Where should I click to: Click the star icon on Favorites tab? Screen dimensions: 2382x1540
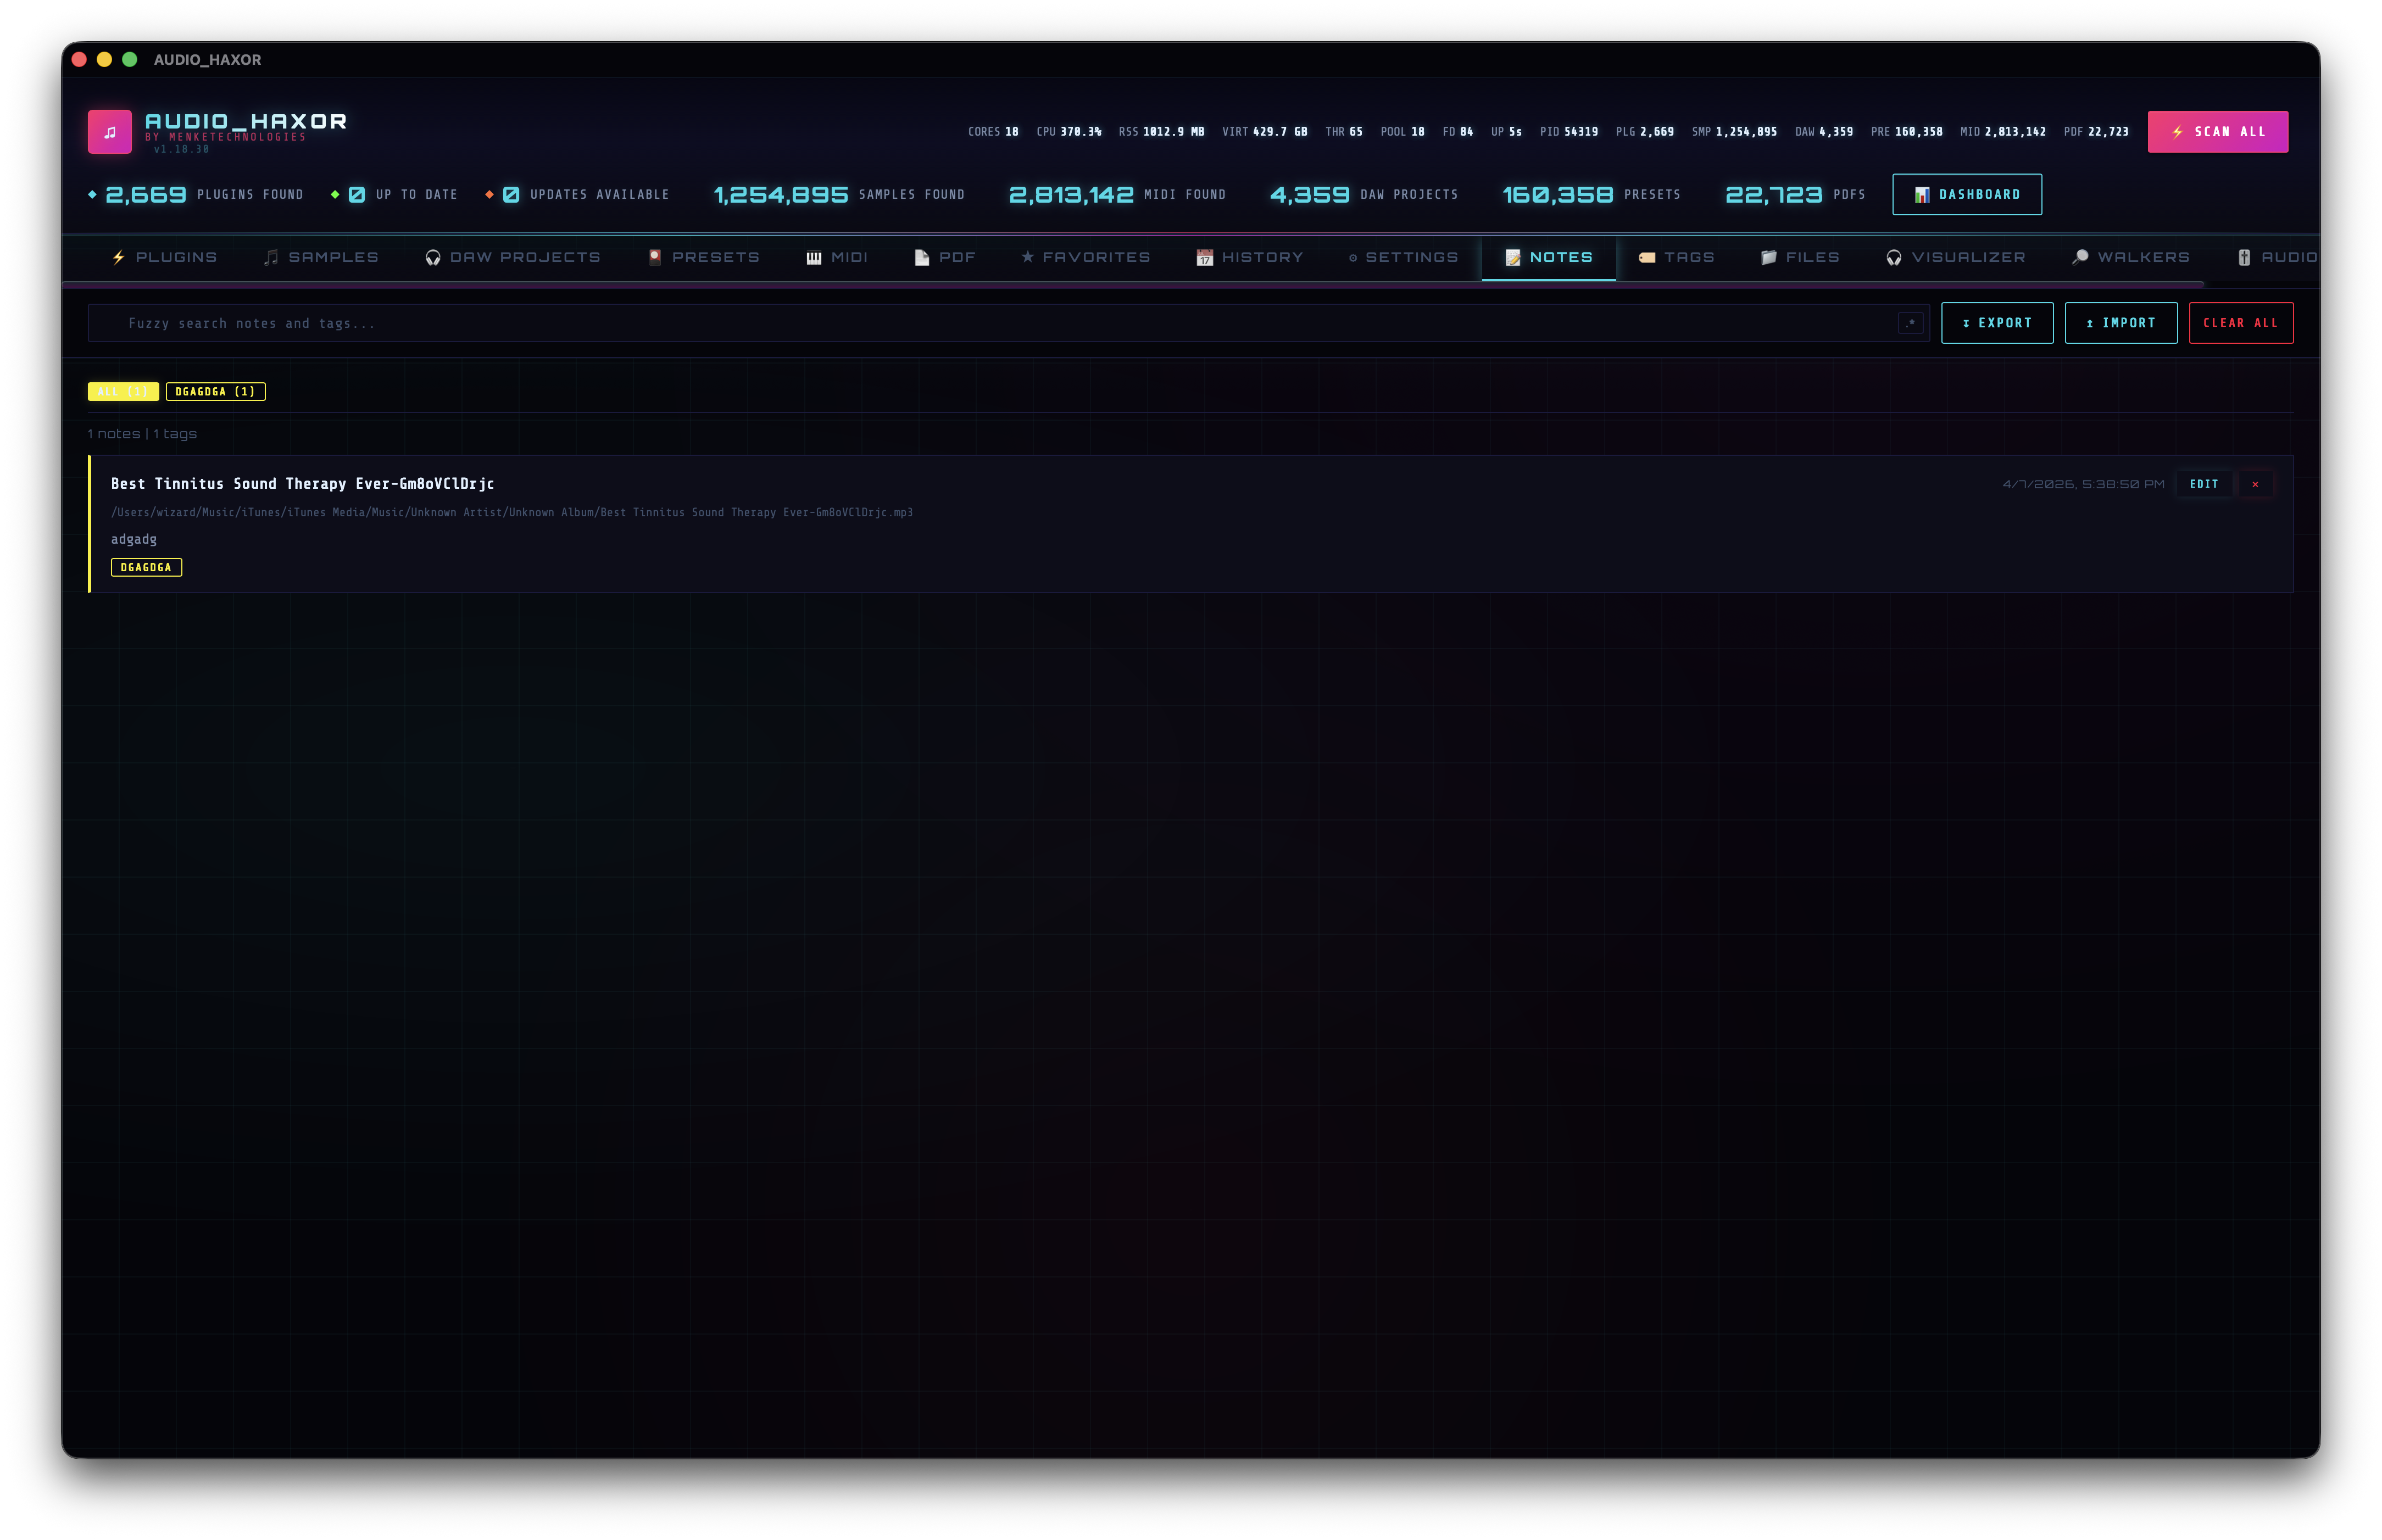point(1027,257)
